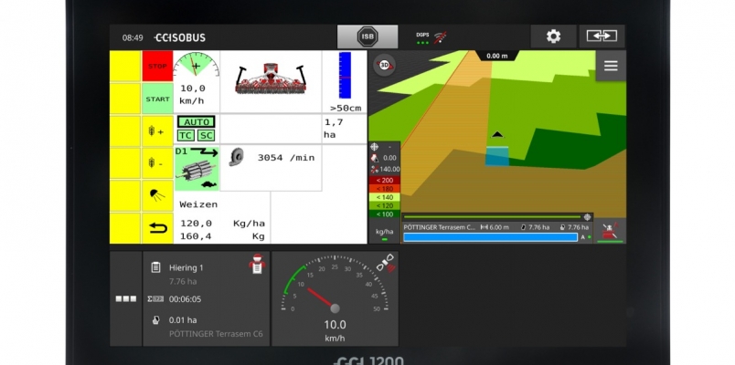Tap the 'Weizen' seed type label

click(198, 204)
